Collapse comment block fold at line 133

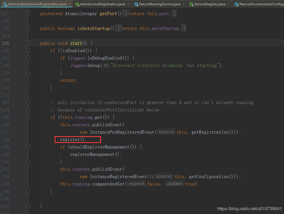[x=28, y=102]
